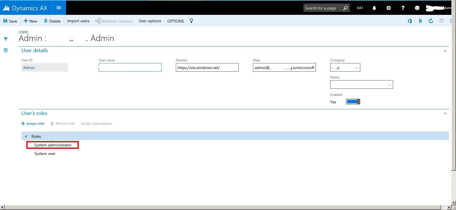Open the help question mark
The height and width of the screenshot is (210, 456).
point(403,8)
